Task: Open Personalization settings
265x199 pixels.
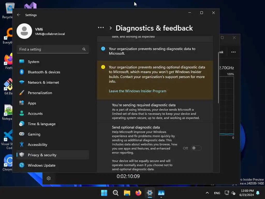Action: (x=53, y=93)
